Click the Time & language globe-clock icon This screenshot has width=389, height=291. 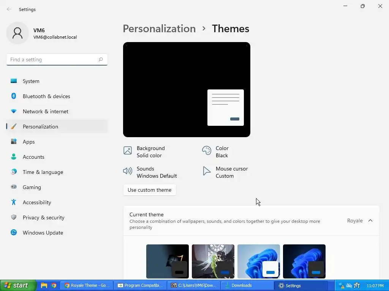pyautogui.click(x=14, y=172)
